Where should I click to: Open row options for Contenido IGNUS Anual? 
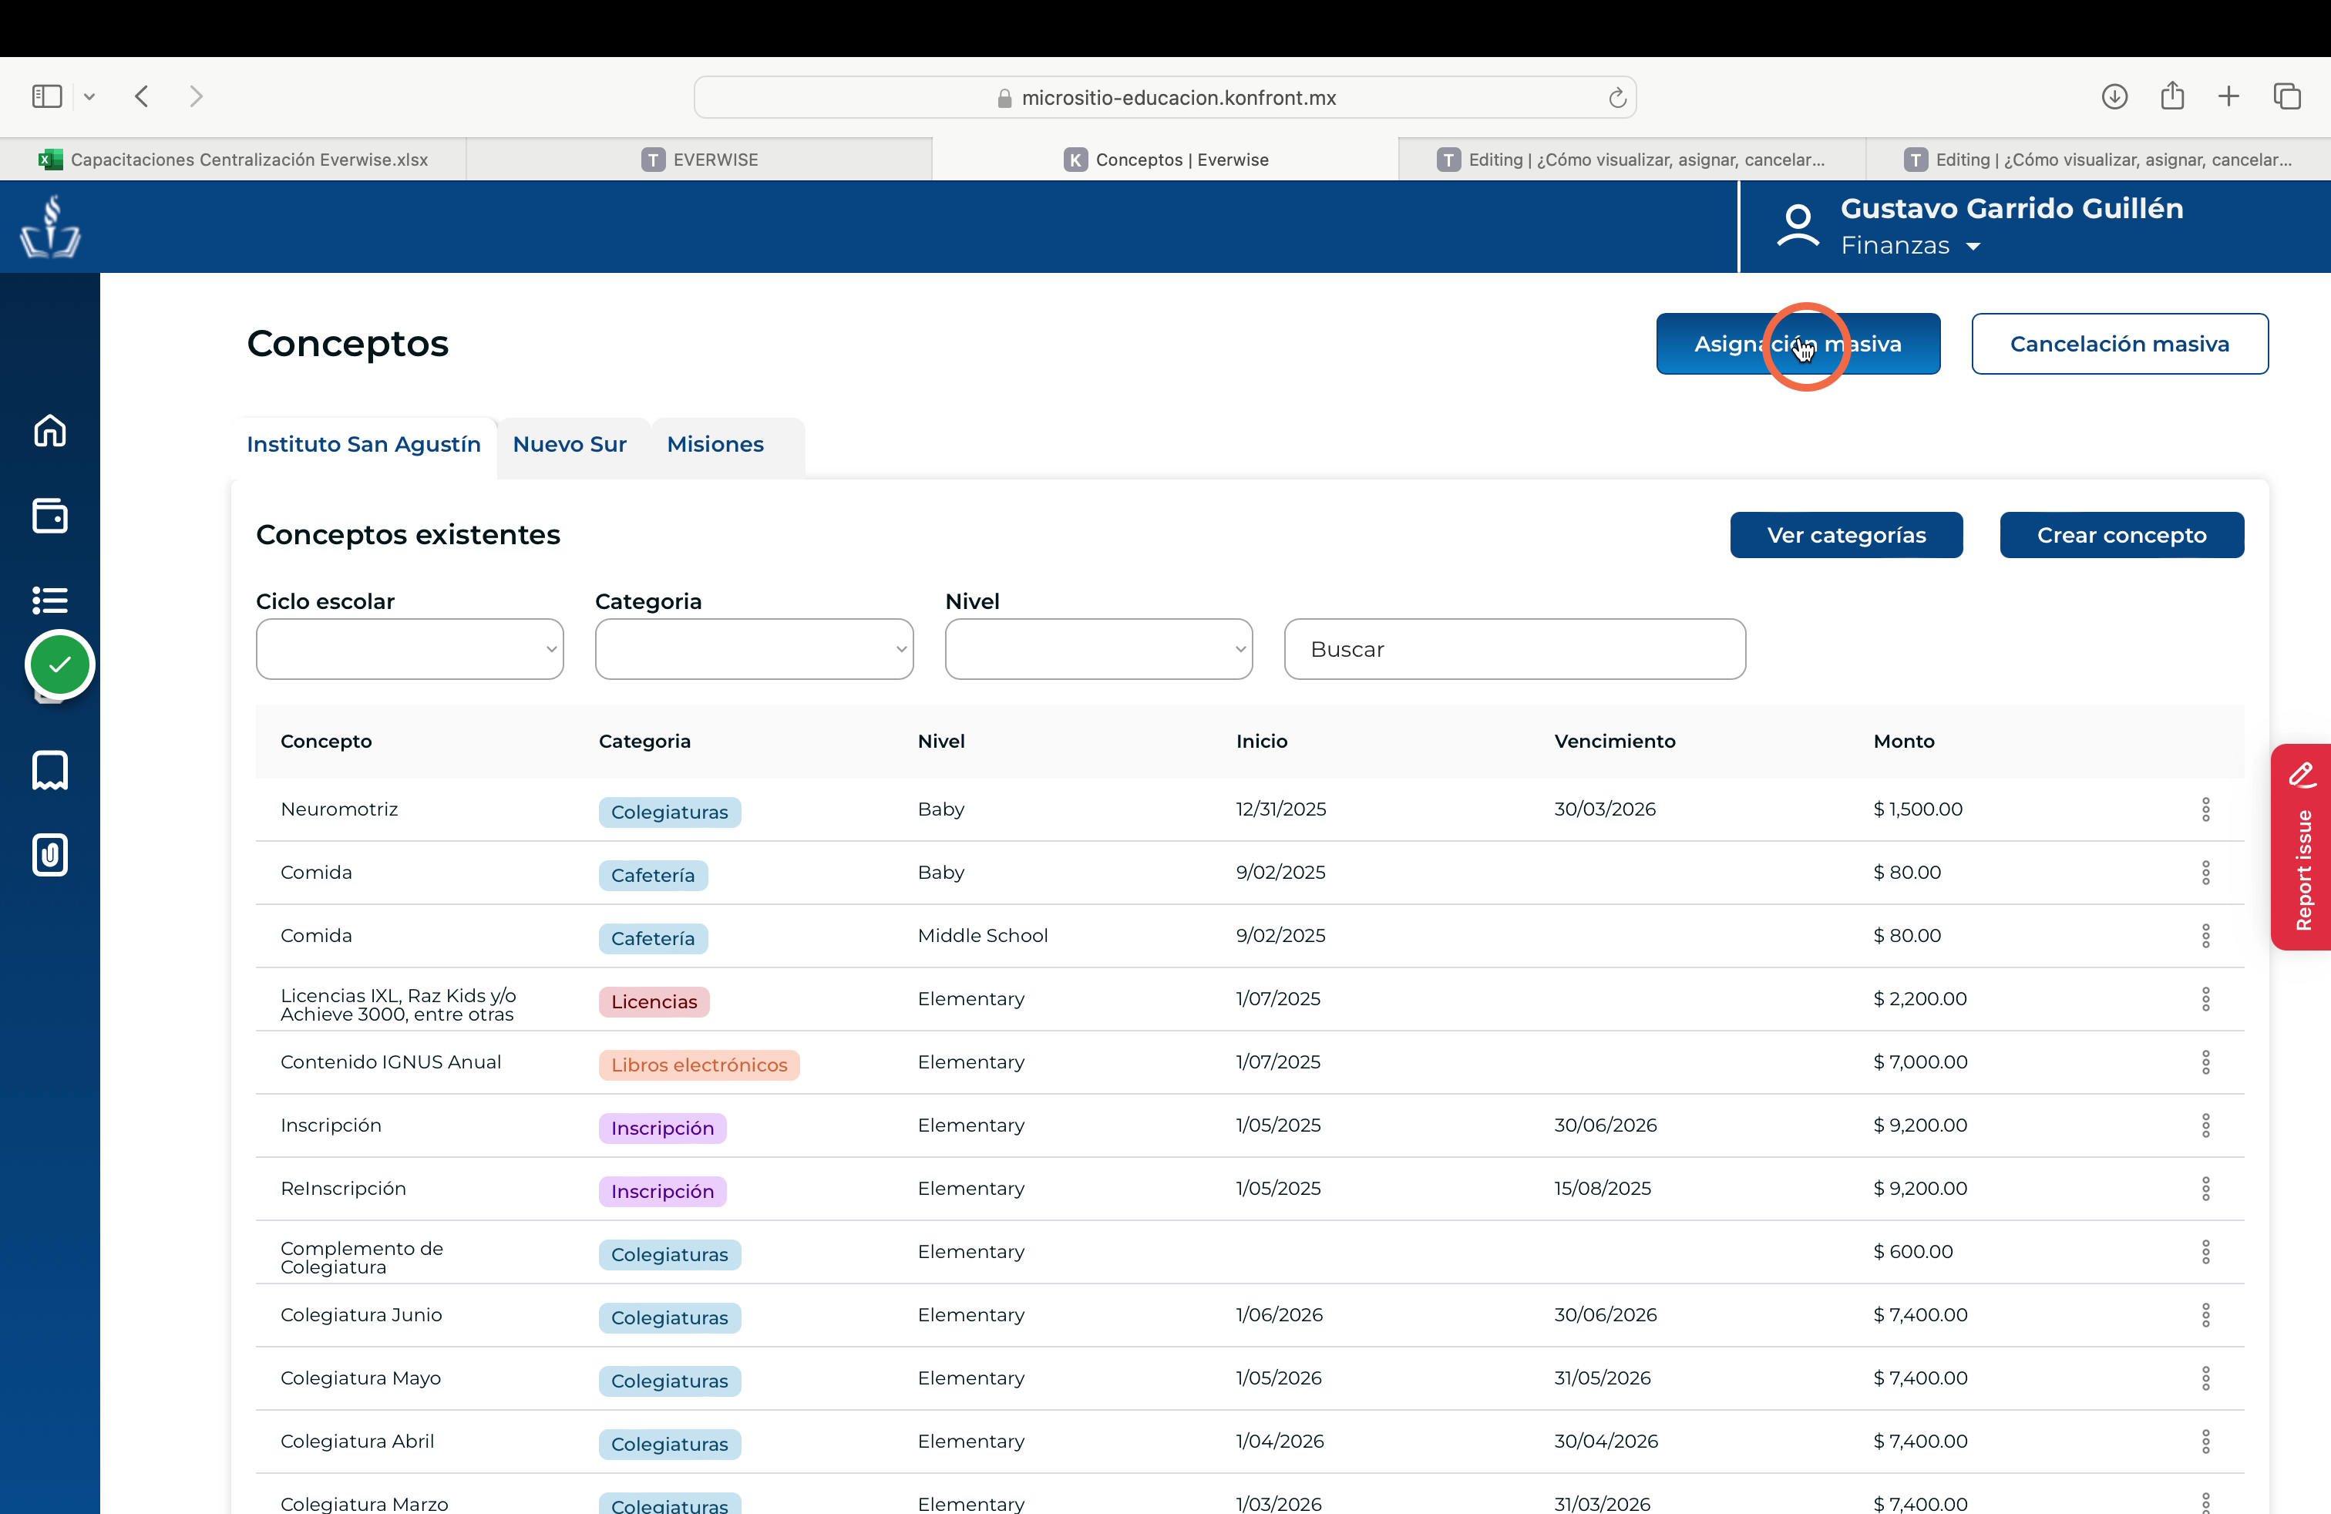point(2205,1061)
